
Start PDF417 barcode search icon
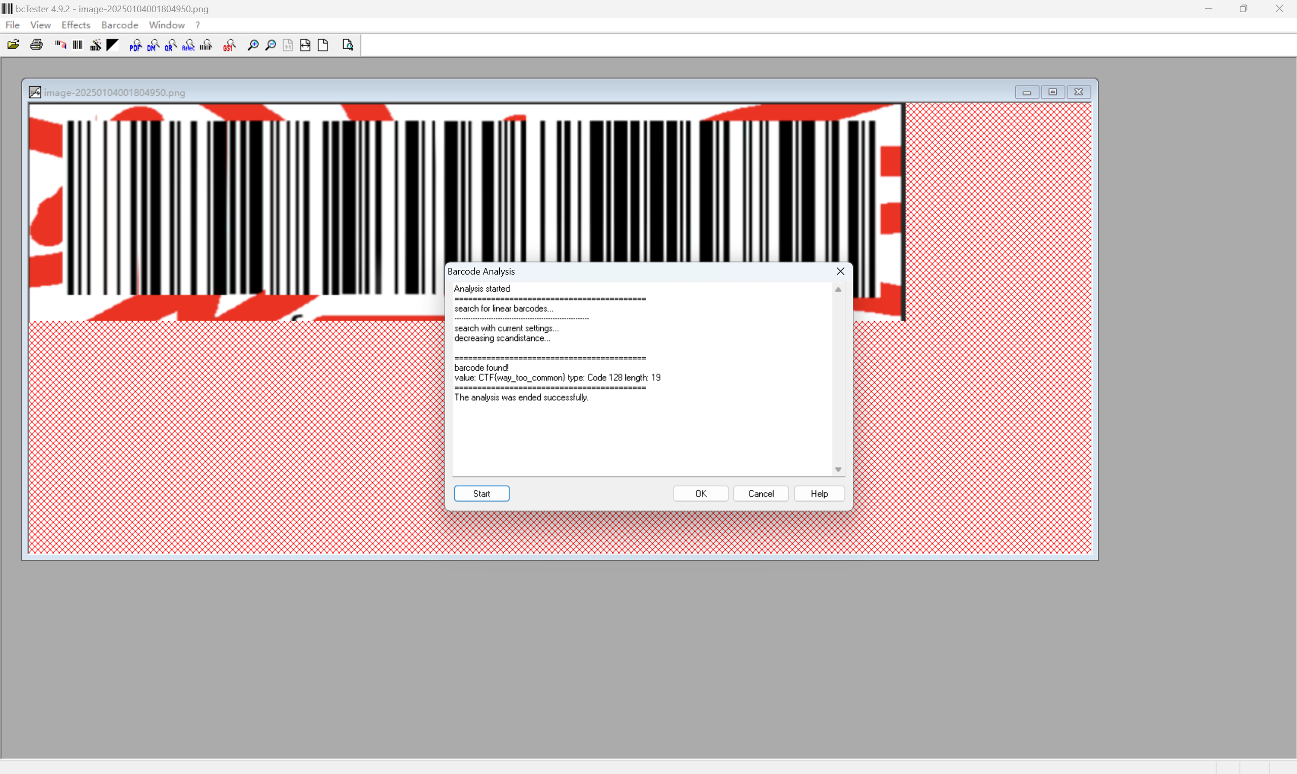(x=135, y=46)
